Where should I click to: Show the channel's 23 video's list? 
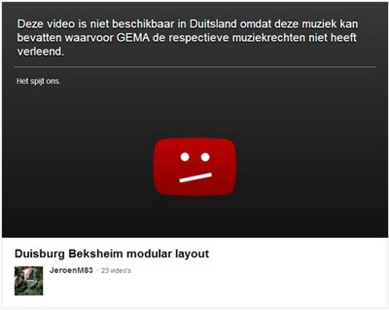pyautogui.click(x=116, y=271)
